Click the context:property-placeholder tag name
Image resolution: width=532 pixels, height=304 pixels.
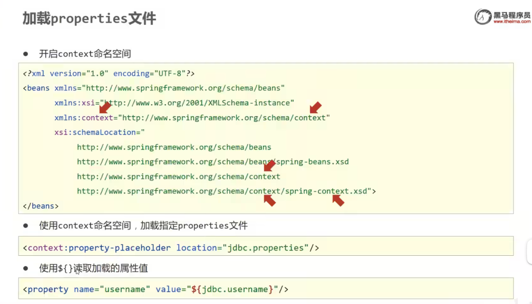pyautogui.click(x=99, y=248)
